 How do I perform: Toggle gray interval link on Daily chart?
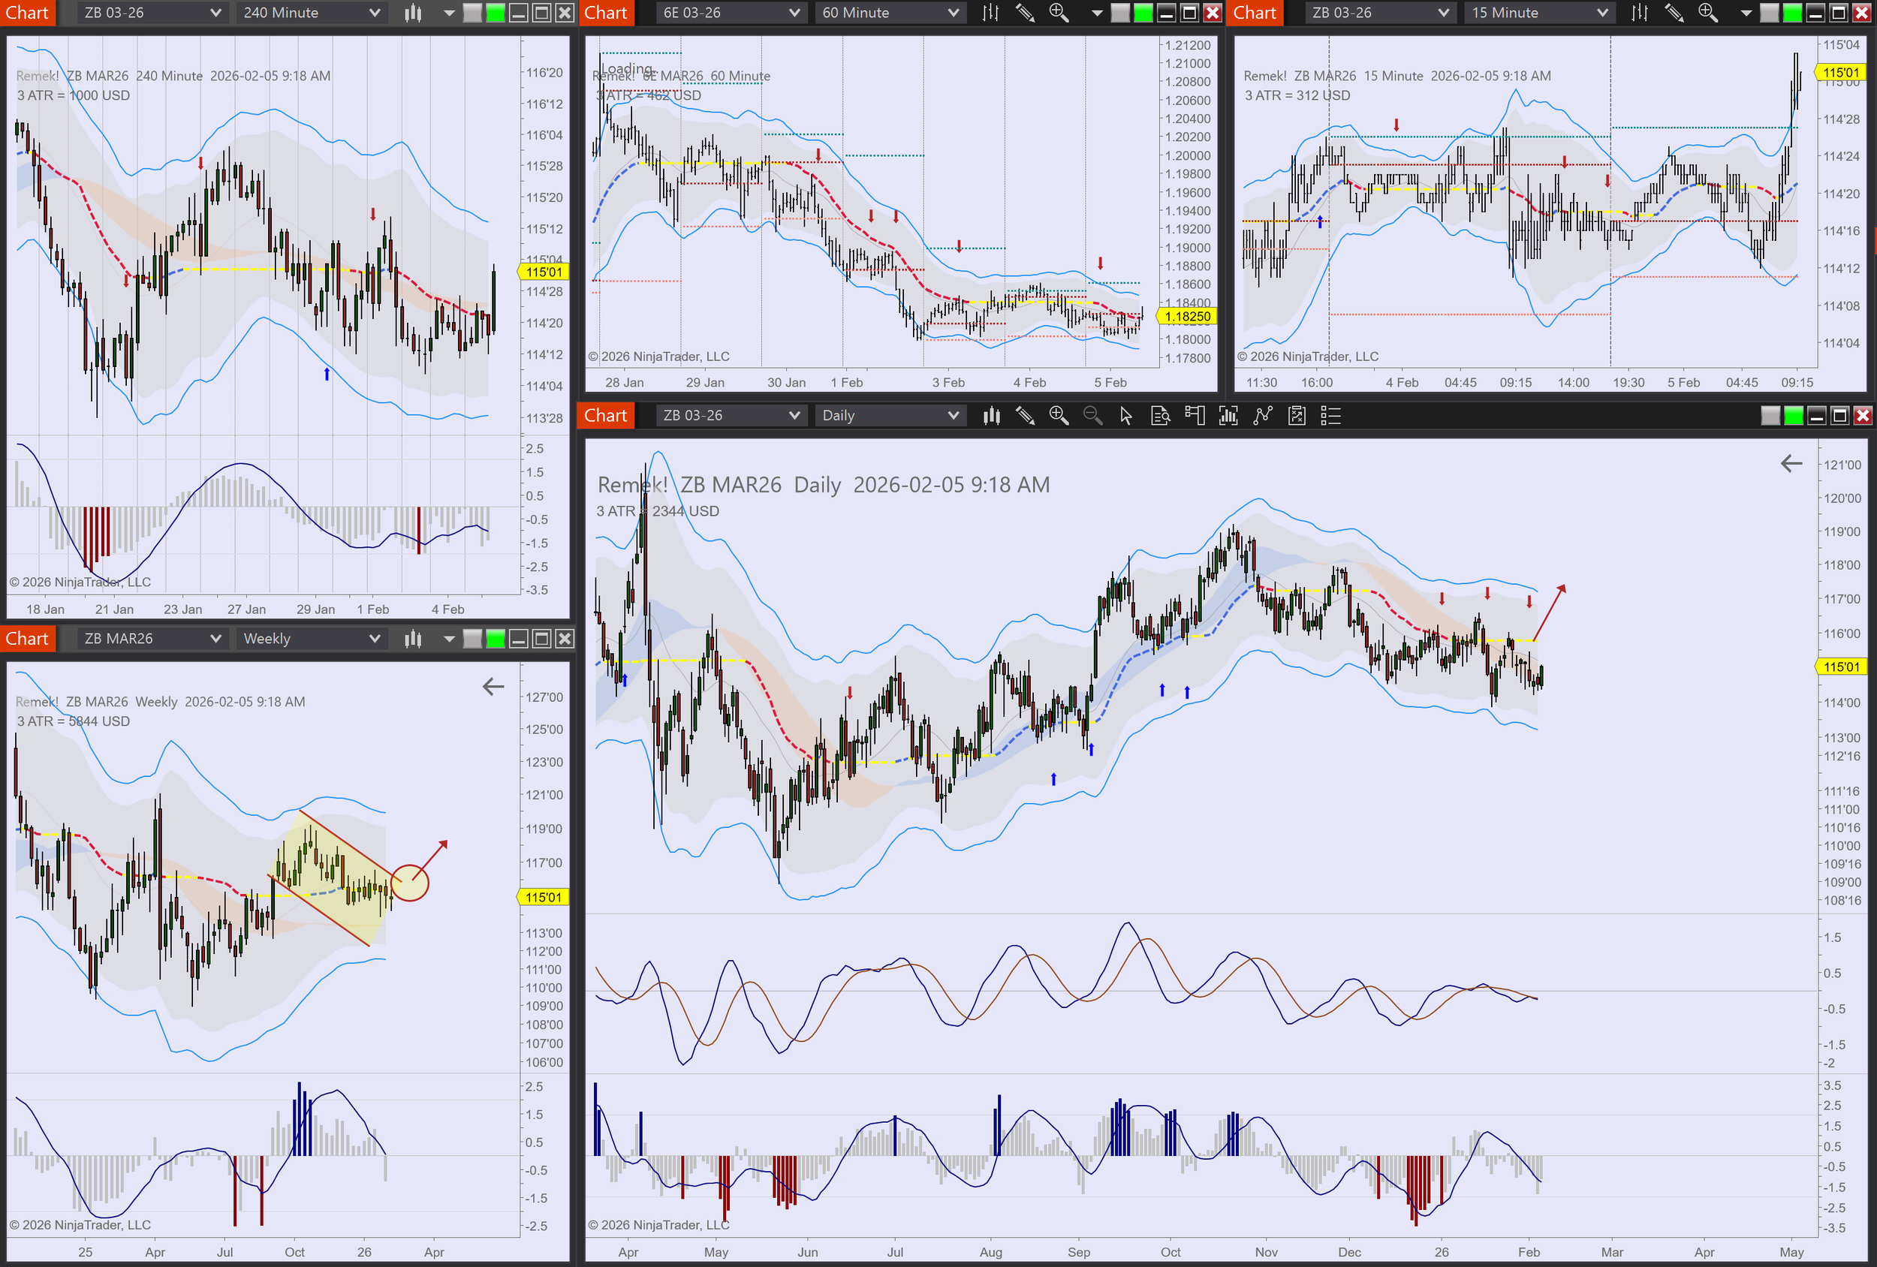tap(1770, 416)
